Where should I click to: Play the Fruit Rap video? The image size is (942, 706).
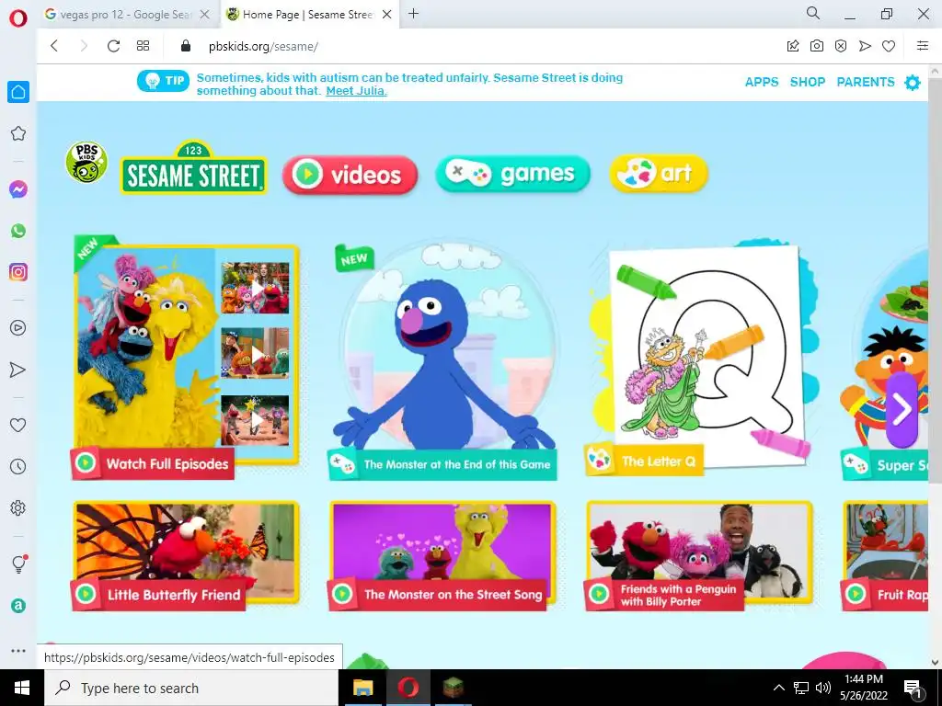click(x=885, y=556)
